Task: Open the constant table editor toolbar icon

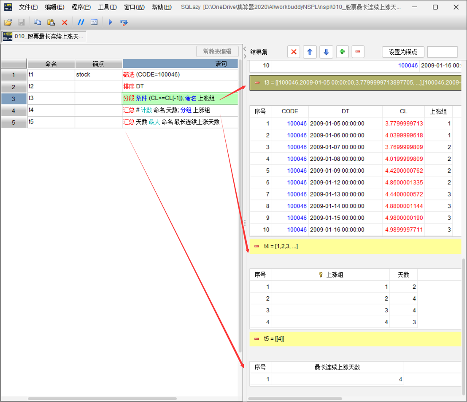Action: [94, 22]
